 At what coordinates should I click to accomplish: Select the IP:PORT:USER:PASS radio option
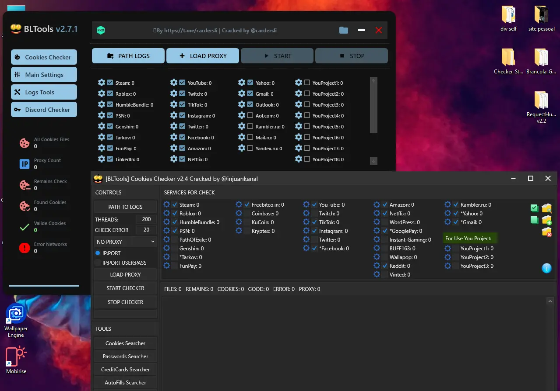(98, 263)
